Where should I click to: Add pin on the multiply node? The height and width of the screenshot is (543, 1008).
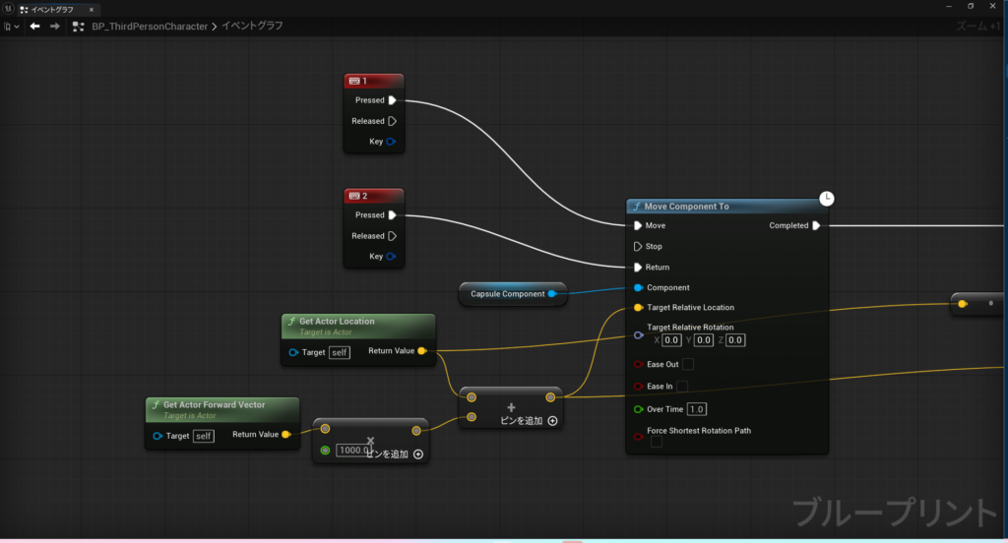418,454
